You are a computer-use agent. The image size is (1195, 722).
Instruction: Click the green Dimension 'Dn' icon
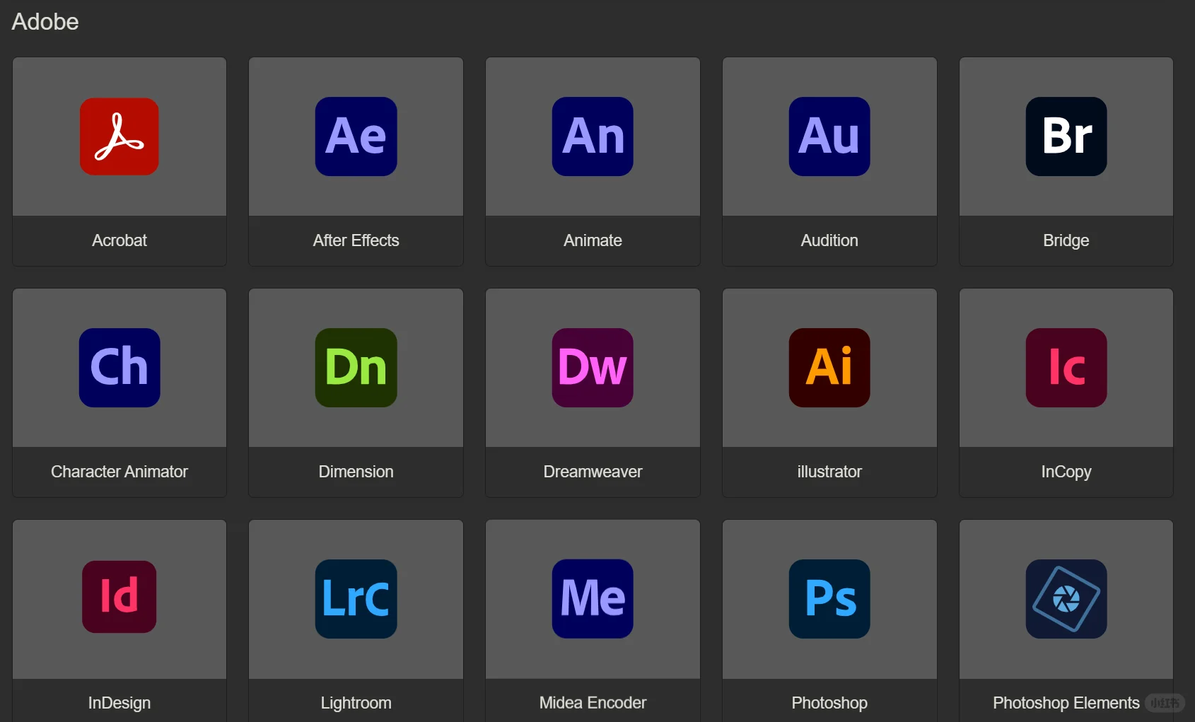pyautogui.click(x=356, y=368)
